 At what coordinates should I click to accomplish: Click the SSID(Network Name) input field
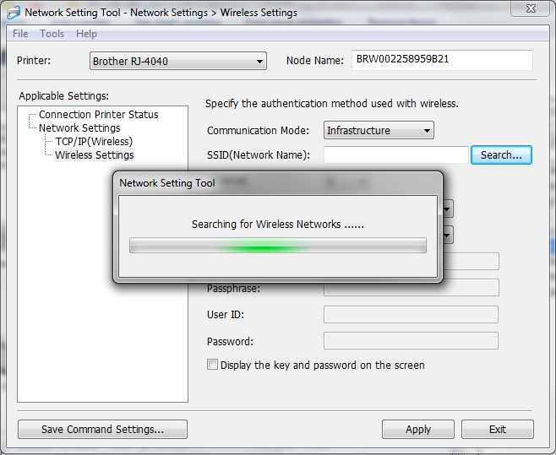(x=395, y=155)
